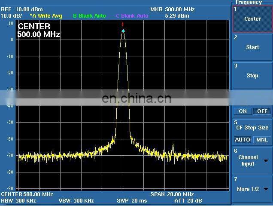
Task: Click the -70 y-axis label
Action: click(x=10, y=155)
